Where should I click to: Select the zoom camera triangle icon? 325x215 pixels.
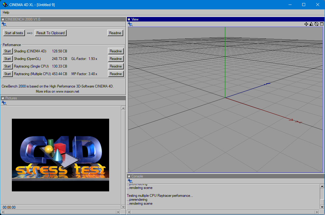coord(311,24)
